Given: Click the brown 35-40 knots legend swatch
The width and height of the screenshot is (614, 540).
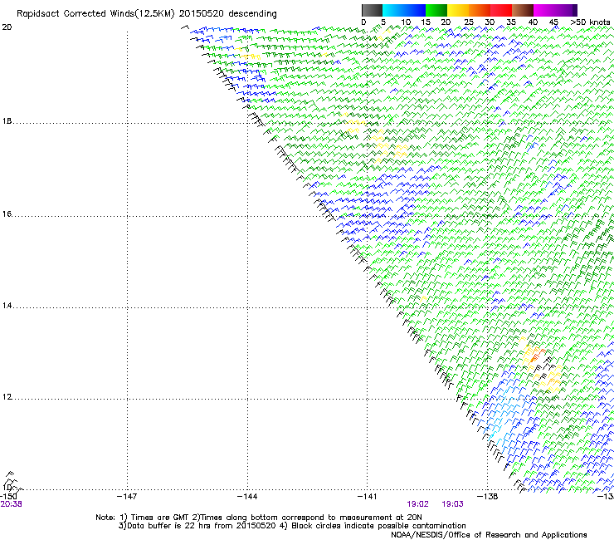Looking at the screenshot, I should coord(523,10).
